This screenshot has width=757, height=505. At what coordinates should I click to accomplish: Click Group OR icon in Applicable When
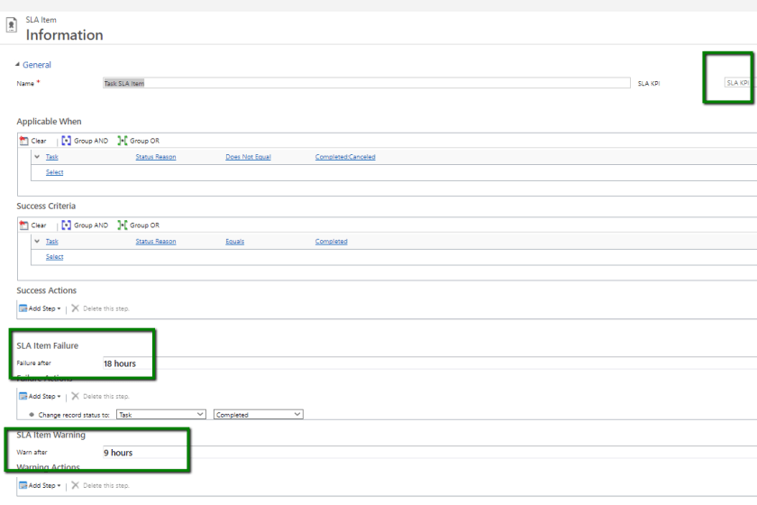point(123,141)
